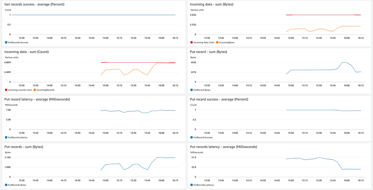
Task: Click the orange IncomingRecords legend swatch
Action: coord(35,90)
